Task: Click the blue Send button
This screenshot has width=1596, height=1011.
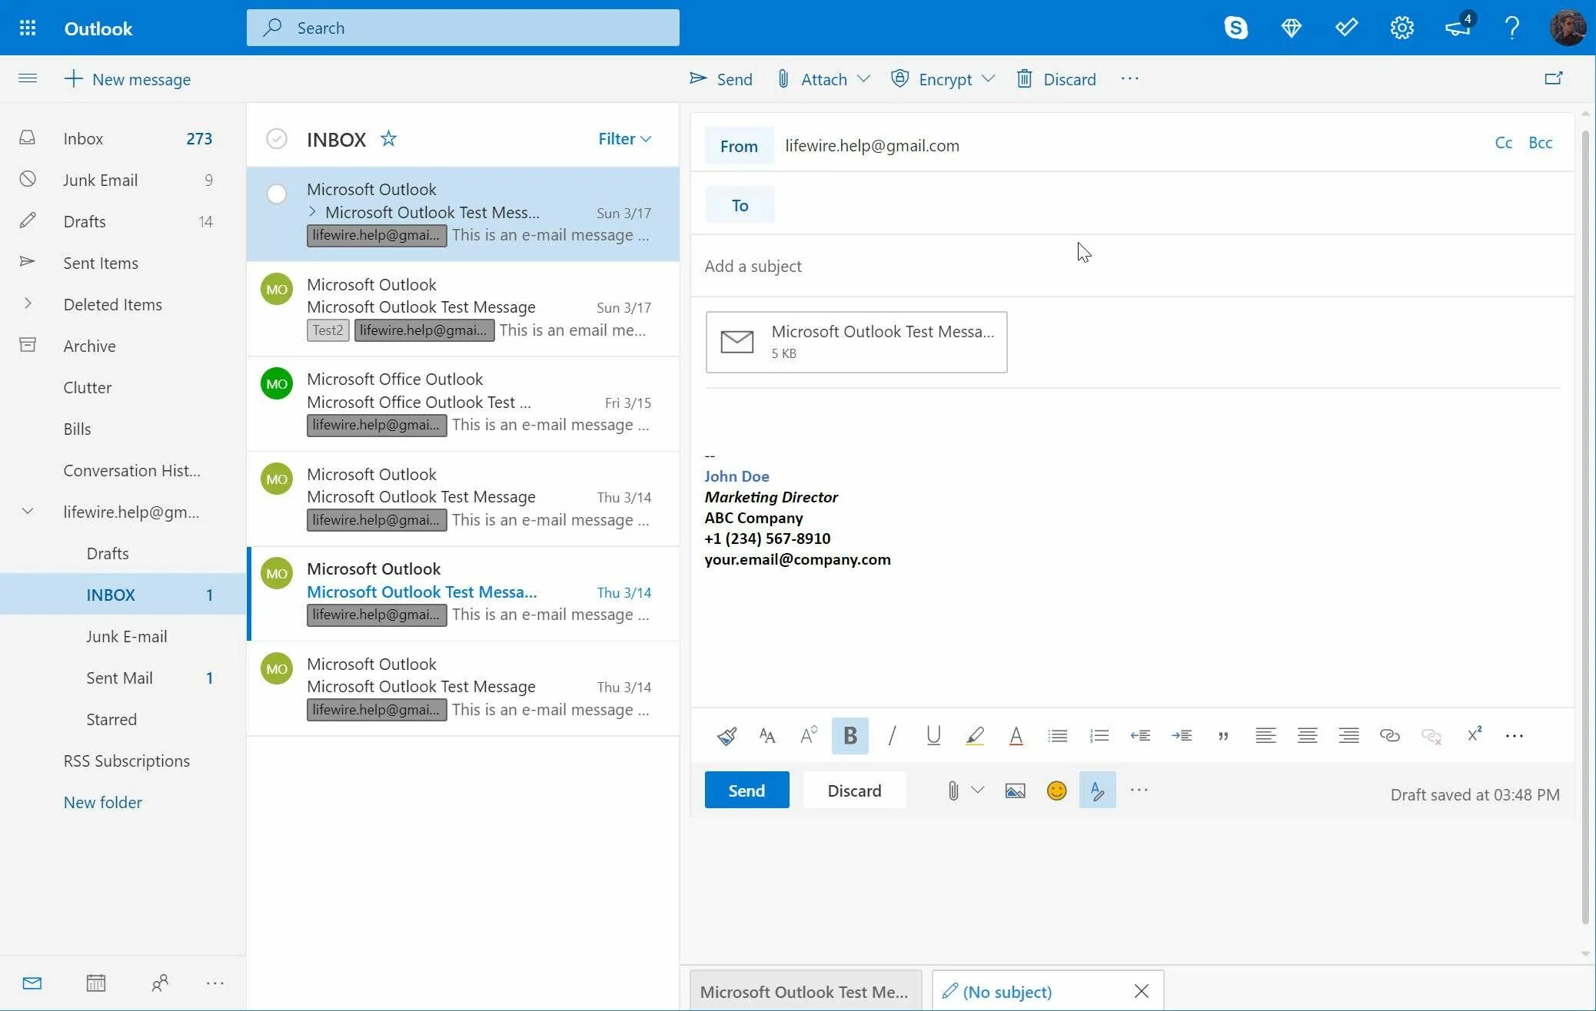Action: pos(746,791)
